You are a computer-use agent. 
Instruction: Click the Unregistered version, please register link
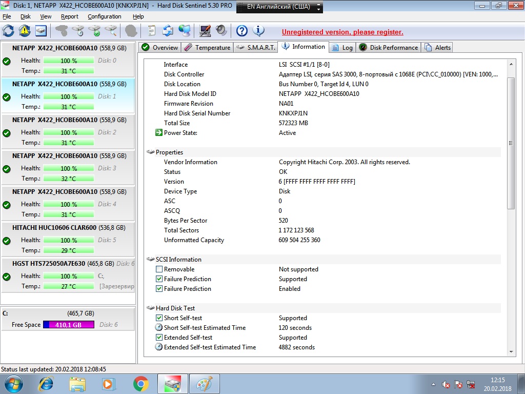[x=342, y=32]
